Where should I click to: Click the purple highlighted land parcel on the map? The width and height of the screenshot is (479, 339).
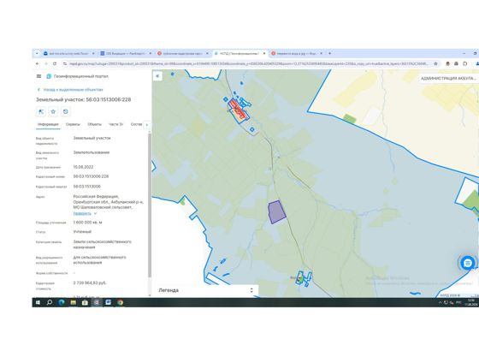276,212
